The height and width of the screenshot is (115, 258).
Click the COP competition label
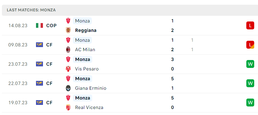[x=51, y=26]
